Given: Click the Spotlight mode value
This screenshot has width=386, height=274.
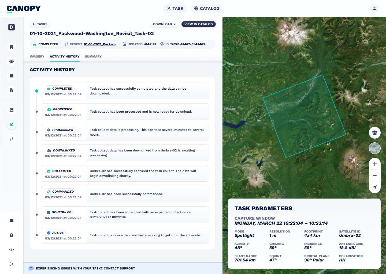Looking at the screenshot, I should coord(244,235).
